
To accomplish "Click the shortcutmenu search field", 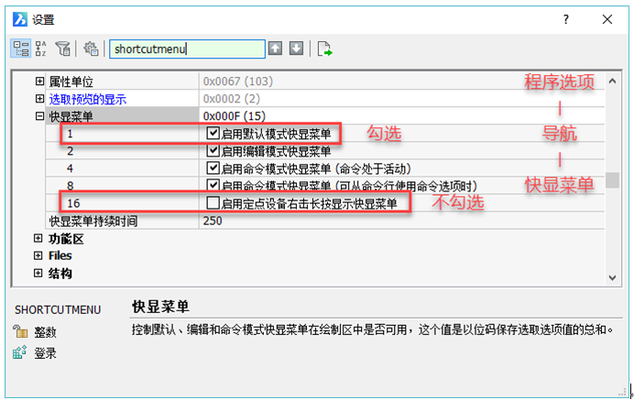I will [x=185, y=49].
